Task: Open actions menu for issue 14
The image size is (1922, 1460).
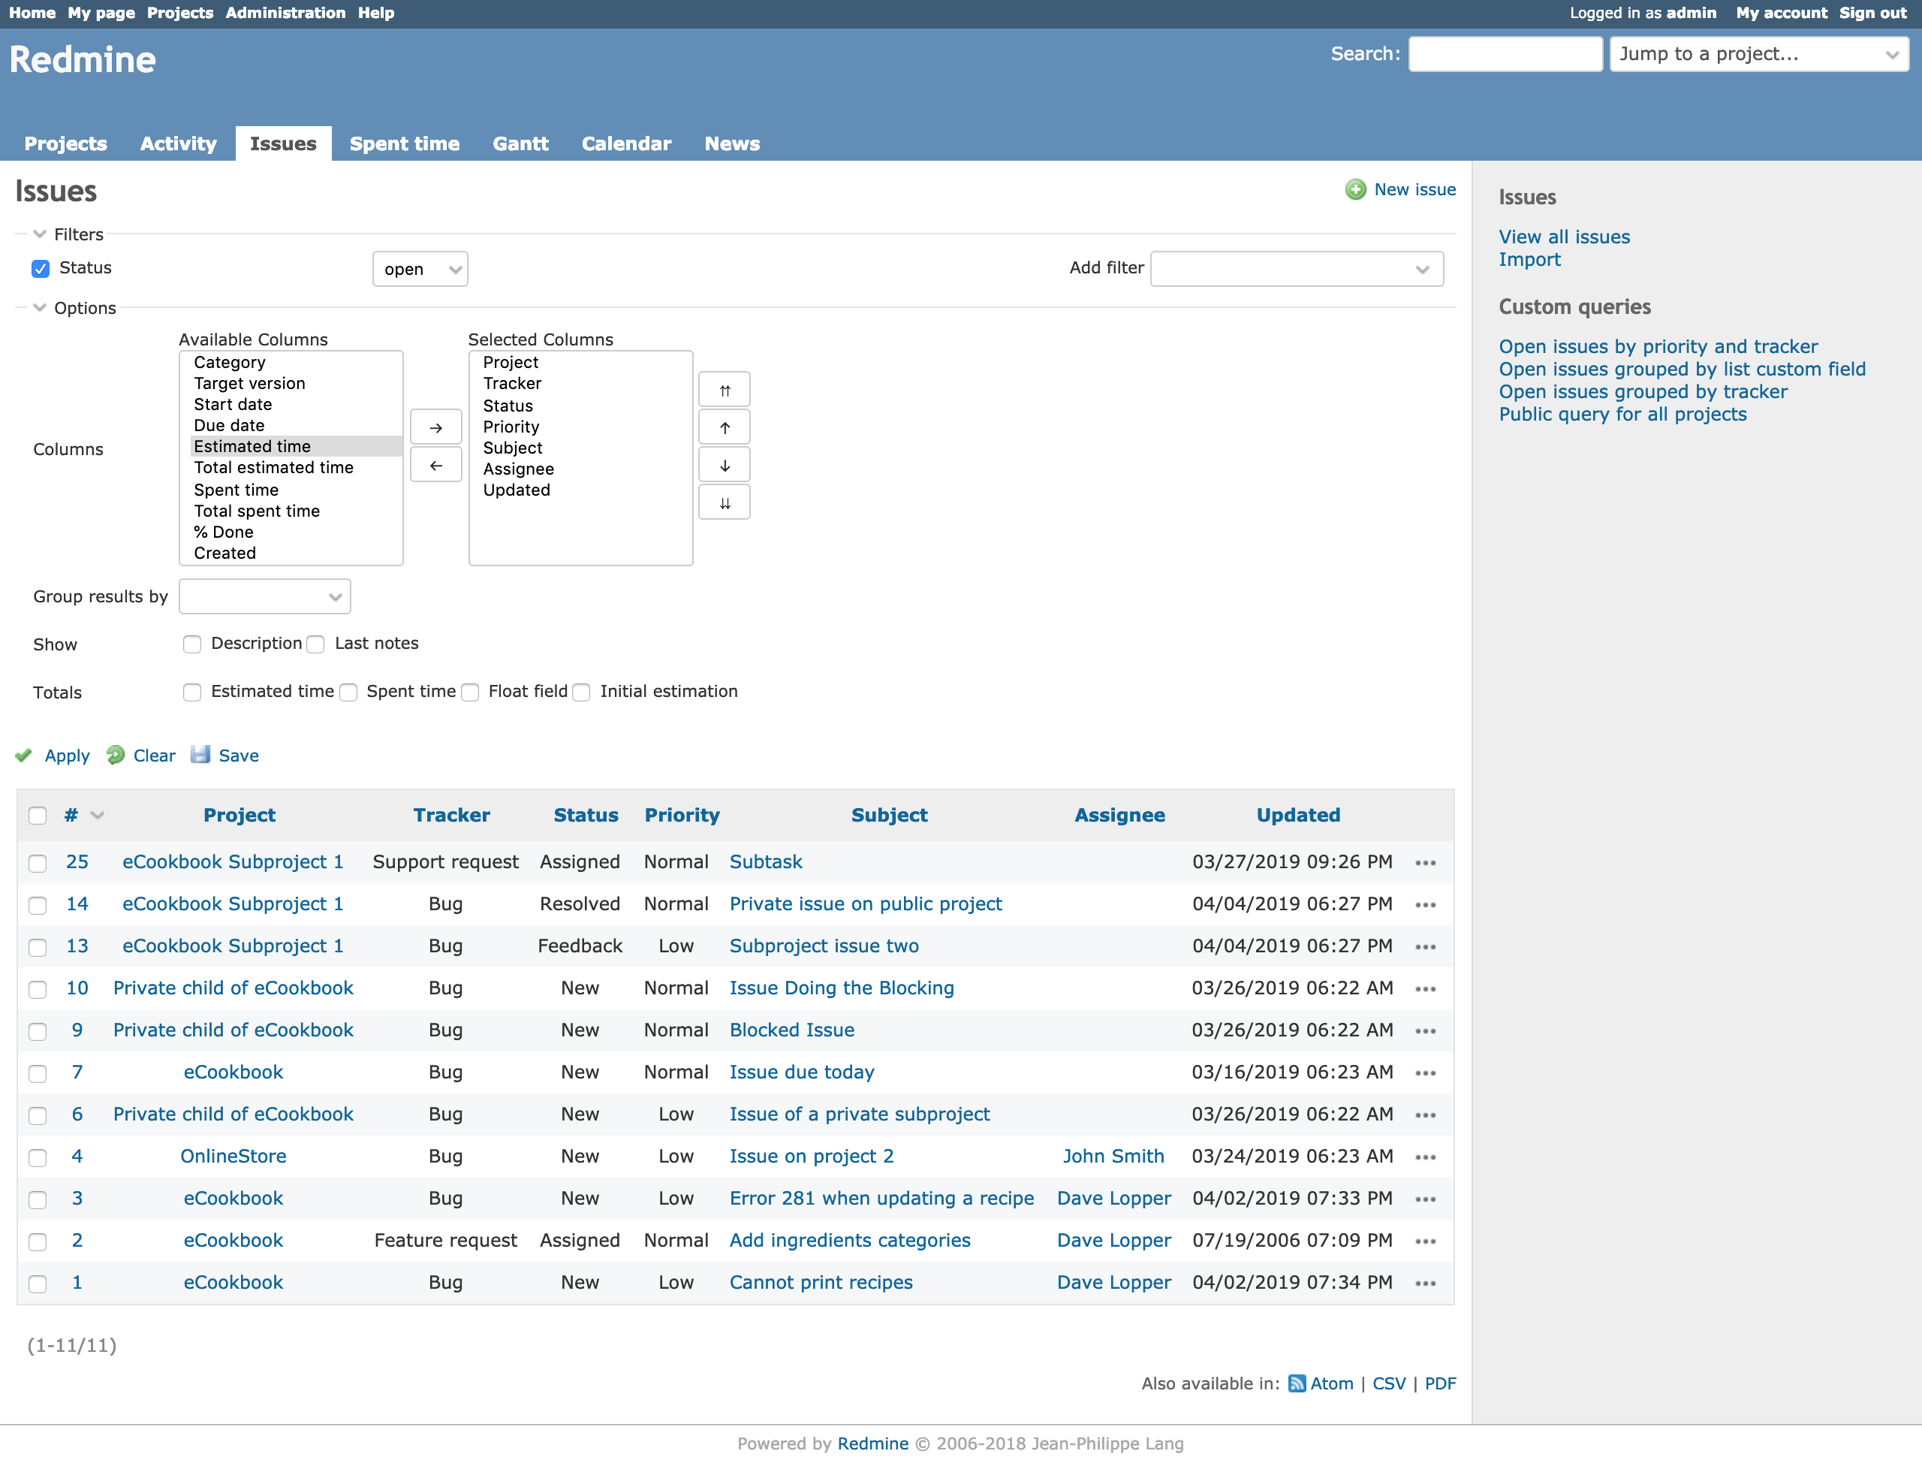Action: point(1425,905)
